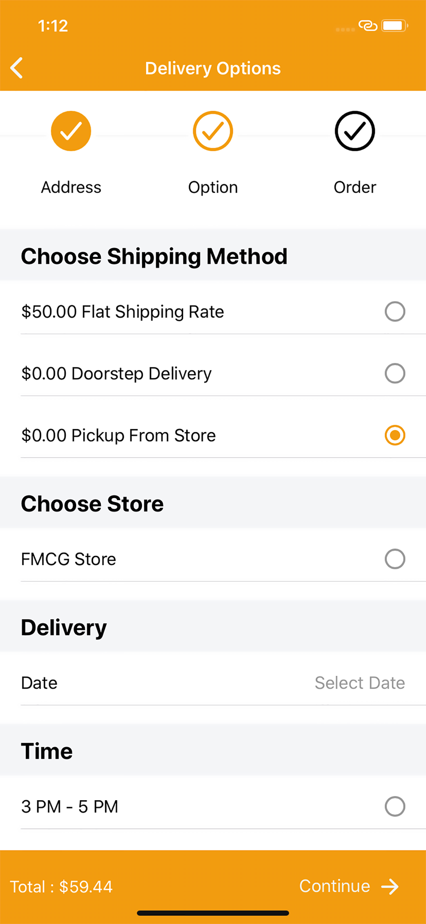Tap the Continue button
The width and height of the screenshot is (426, 924).
tap(349, 886)
